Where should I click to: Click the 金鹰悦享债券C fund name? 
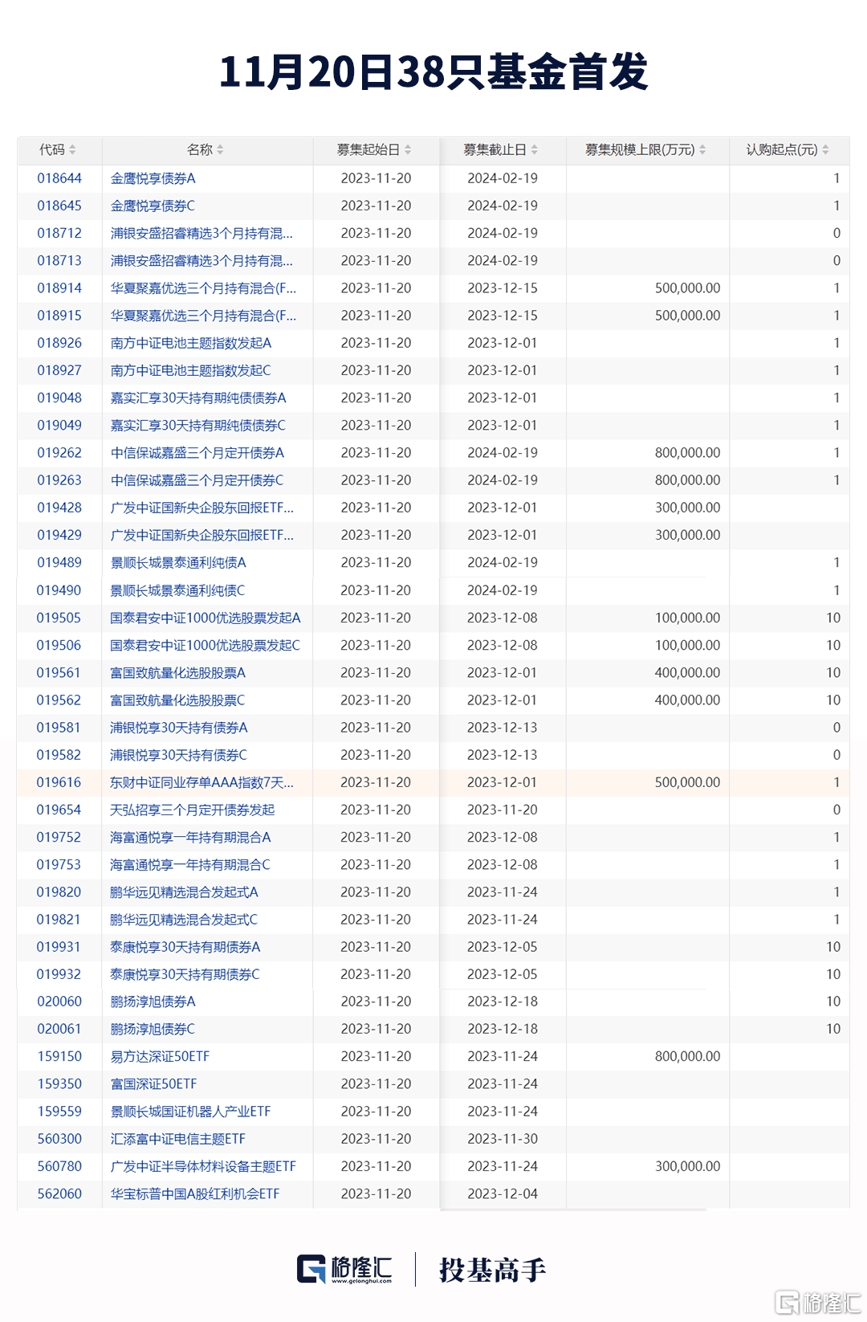[153, 206]
